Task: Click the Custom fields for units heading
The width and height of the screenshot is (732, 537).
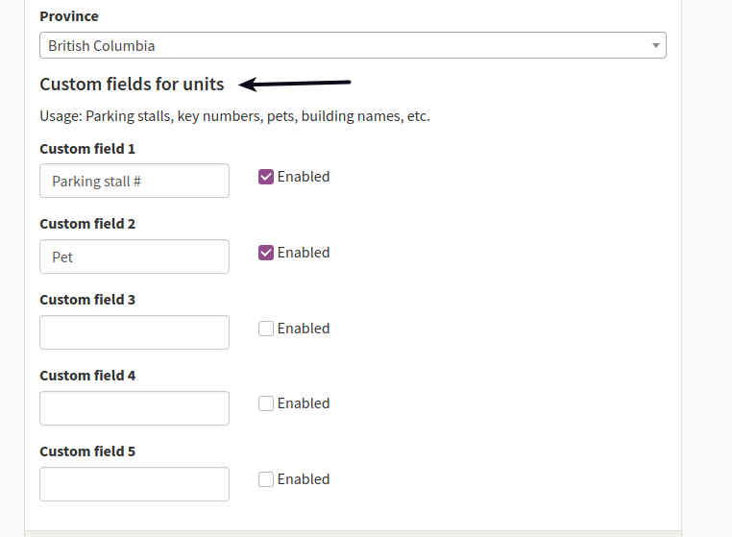Action: tap(132, 84)
